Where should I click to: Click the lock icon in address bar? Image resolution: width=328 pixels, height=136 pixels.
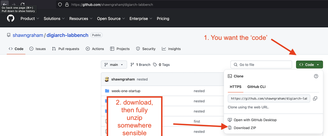(x=67, y=5)
